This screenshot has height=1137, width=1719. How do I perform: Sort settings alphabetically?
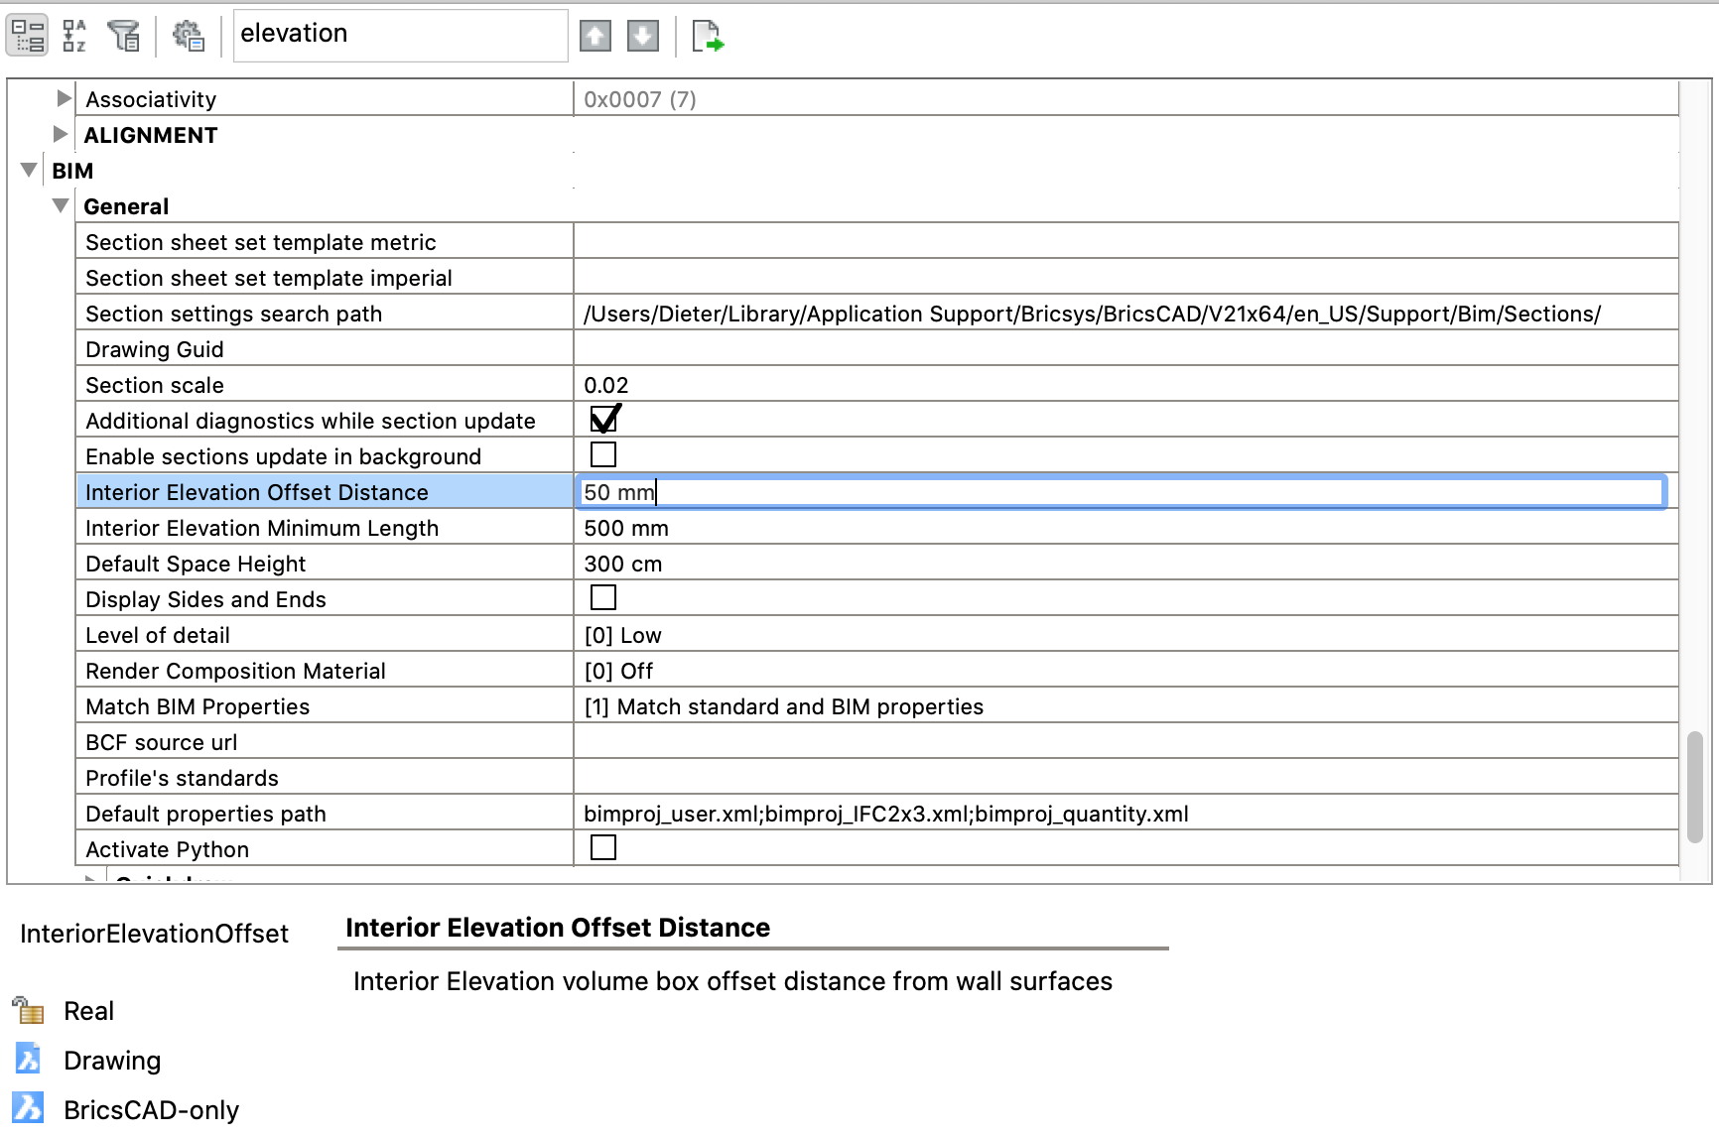click(74, 36)
